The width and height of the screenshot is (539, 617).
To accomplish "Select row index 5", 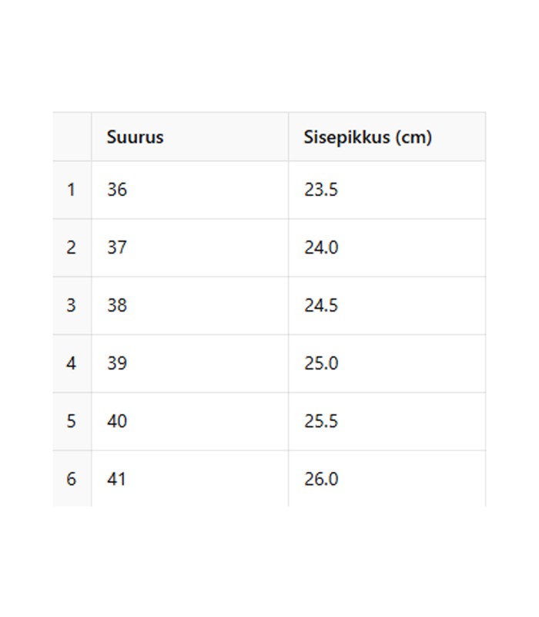I will click(x=72, y=421).
